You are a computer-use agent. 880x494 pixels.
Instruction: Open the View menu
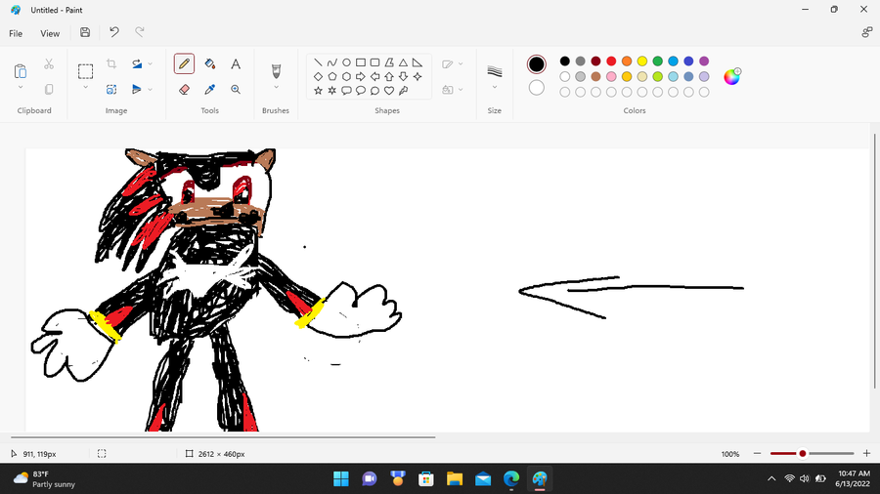point(50,33)
